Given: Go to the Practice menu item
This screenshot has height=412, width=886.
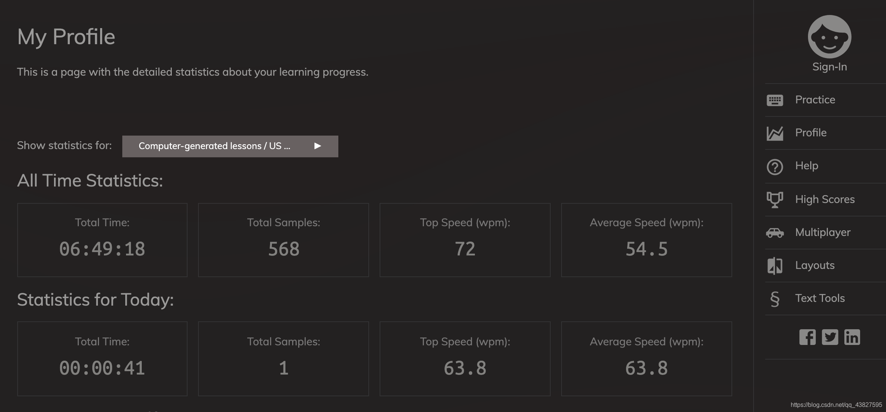Looking at the screenshot, I should click(815, 100).
